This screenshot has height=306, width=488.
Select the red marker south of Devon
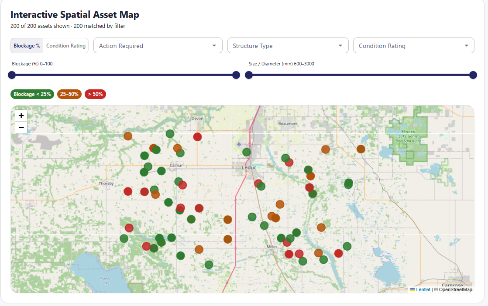197,137
